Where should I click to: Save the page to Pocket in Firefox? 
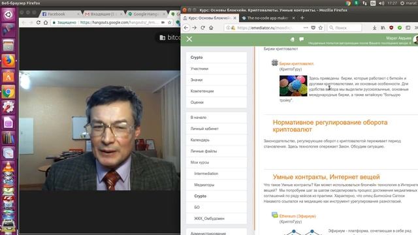tap(313, 27)
